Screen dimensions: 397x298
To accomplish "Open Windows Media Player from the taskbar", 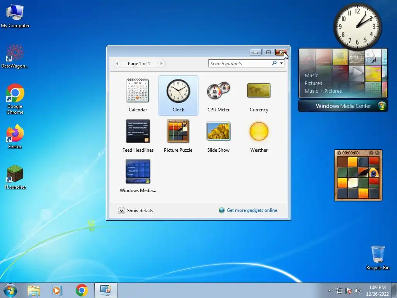I will (57, 290).
